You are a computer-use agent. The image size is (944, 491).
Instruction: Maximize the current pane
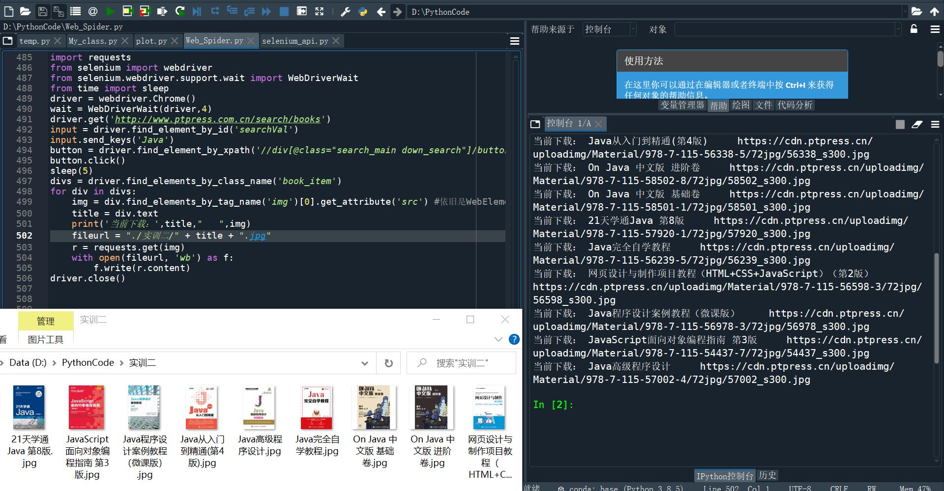[x=302, y=11]
